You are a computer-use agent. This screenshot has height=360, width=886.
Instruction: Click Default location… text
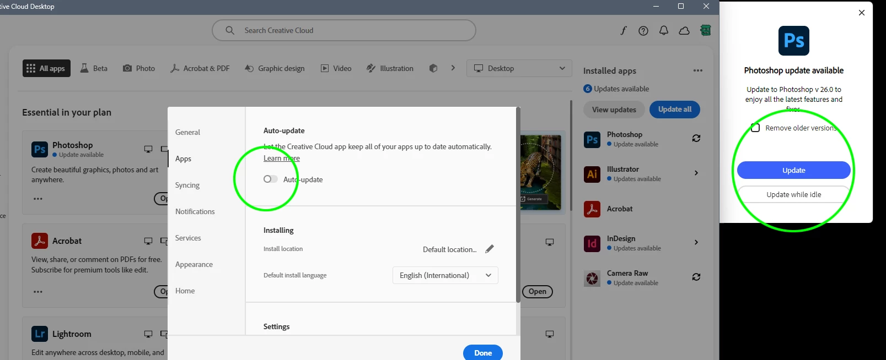(449, 249)
